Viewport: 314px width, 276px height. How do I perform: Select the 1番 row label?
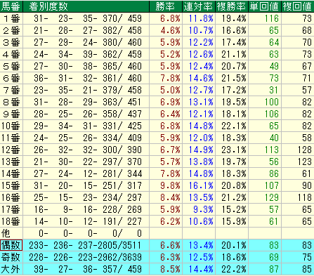pyautogui.click(x=11, y=18)
